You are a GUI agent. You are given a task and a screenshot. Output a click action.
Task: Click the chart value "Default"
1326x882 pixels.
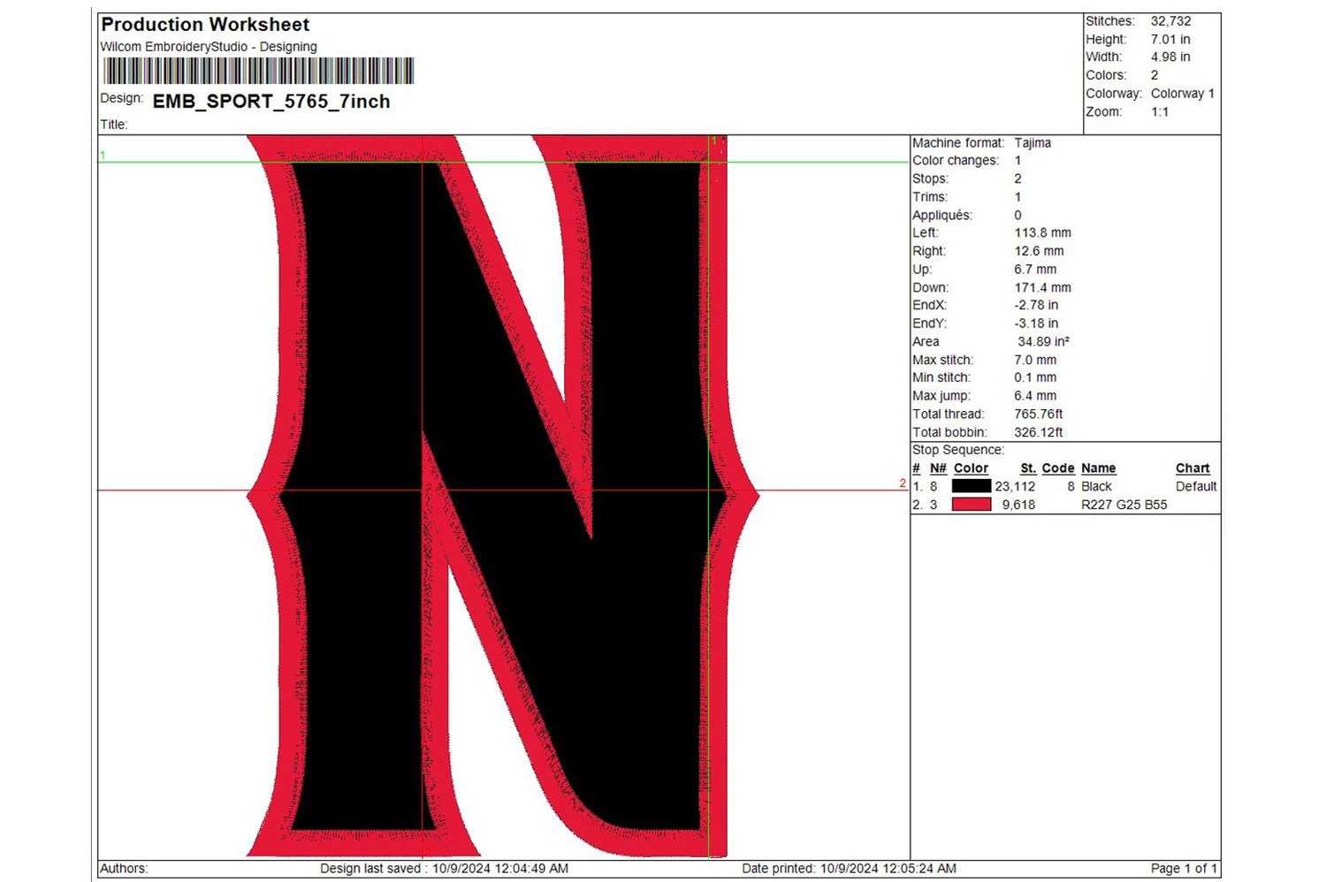coord(1196,486)
